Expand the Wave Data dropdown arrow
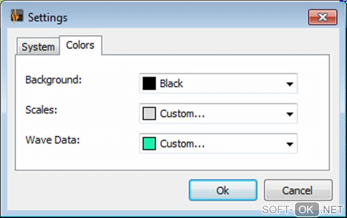The image size is (347, 218). coord(290,144)
